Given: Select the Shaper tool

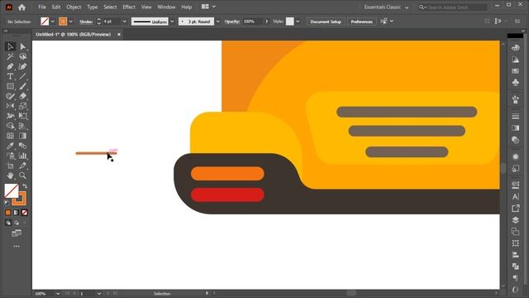Looking at the screenshot, I should coord(10,96).
